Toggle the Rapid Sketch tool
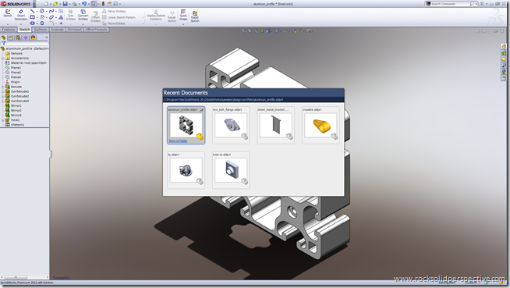This screenshot has width=510, height=288. click(x=195, y=16)
